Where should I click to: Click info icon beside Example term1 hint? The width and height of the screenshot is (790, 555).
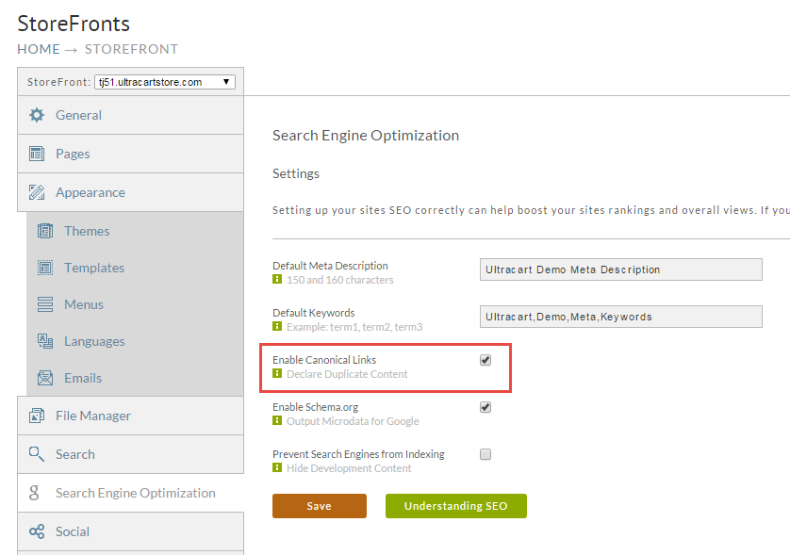[x=277, y=326]
